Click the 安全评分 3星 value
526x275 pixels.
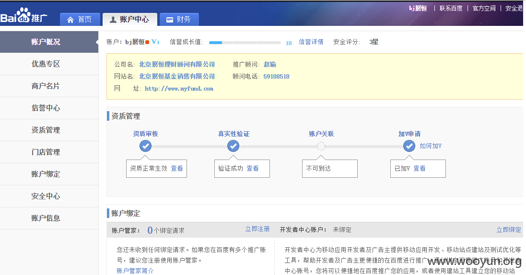tap(374, 42)
